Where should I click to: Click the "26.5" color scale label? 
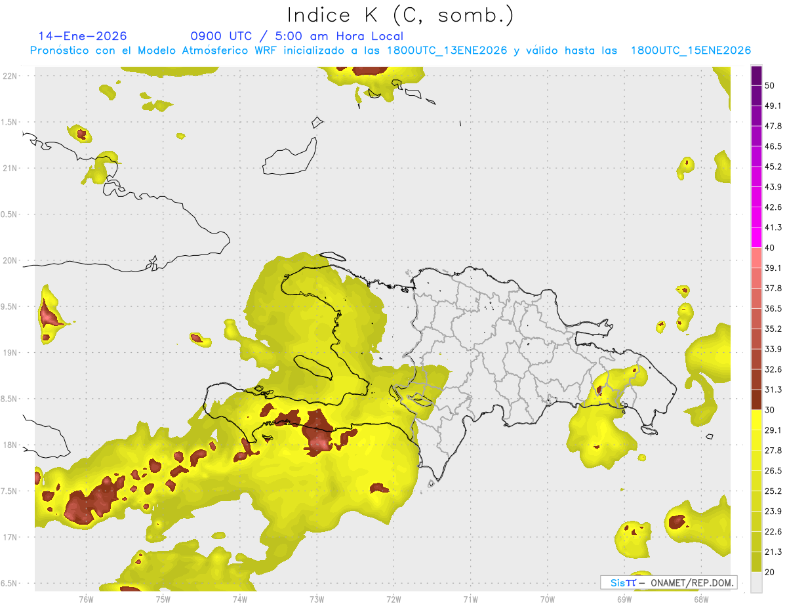click(773, 471)
